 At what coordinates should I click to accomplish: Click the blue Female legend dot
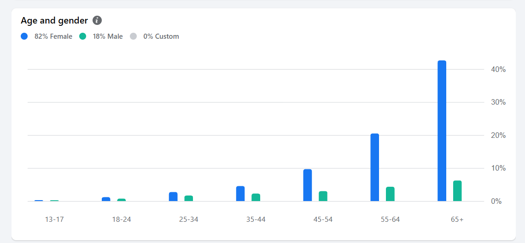coord(24,36)
